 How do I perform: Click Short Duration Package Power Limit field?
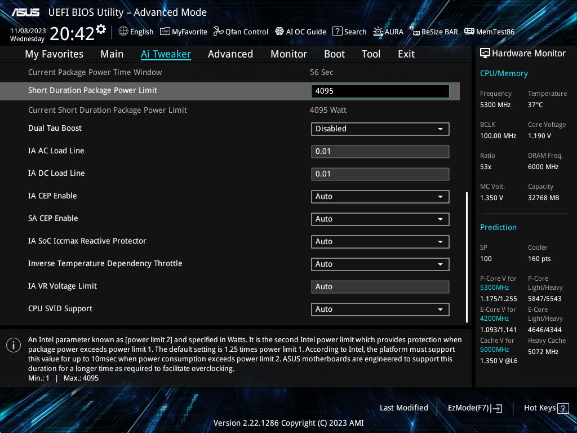(x=380, y=91)
